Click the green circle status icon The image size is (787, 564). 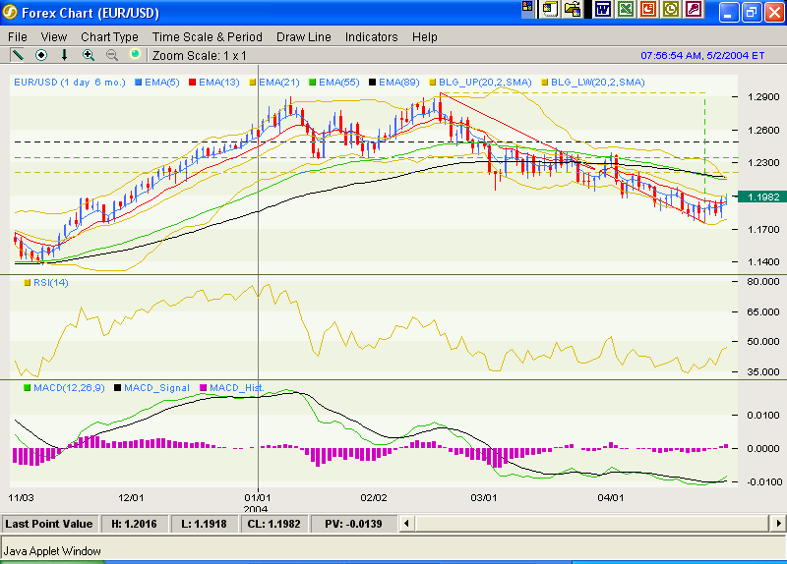(x=136, y=55)
